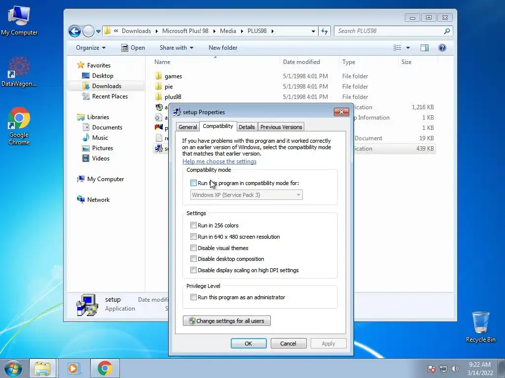Viewport: 505px width, 378px height.
Task: Expand the address bar history dropdown
Action: point(313,31)
